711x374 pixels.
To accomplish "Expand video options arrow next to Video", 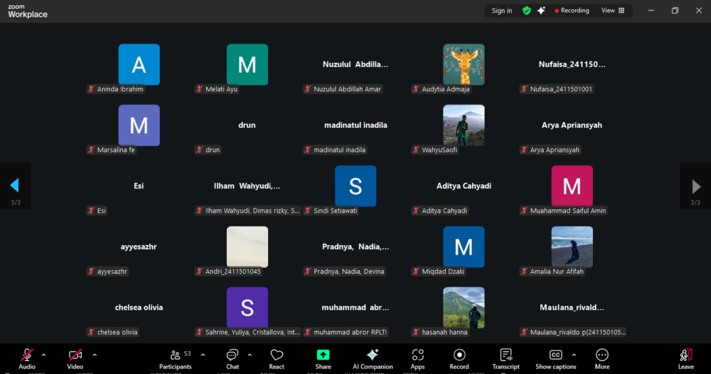I will click(94, 355).
